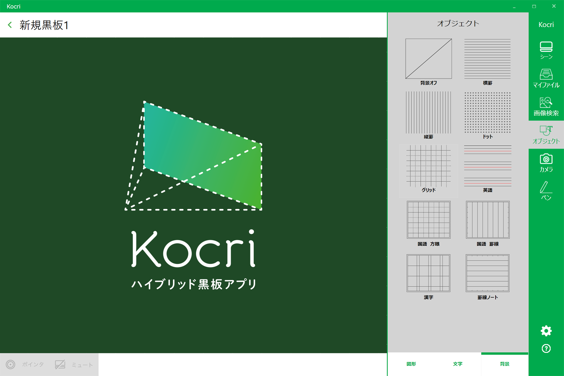Go back with the green arrow
The height and width of the screenshot is (376, 564).
10,25
